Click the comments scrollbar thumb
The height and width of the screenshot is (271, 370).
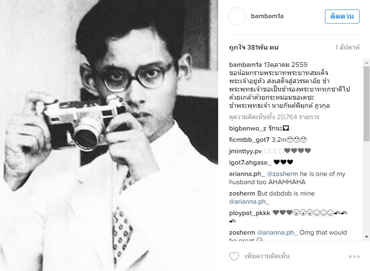point(366,104)
